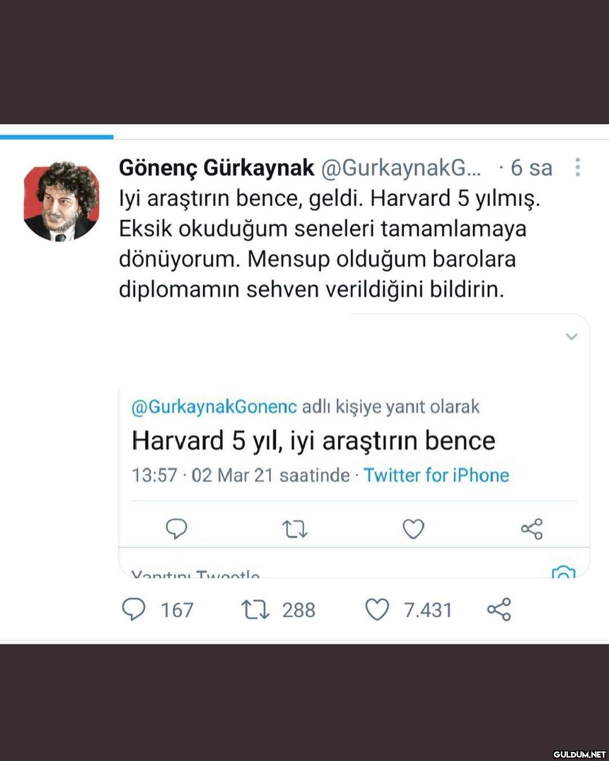Screen dimensions: 609x761
Task: Expand the chevron on the quoted tweet
Action: pyautogui.click(x=572, y=337)
